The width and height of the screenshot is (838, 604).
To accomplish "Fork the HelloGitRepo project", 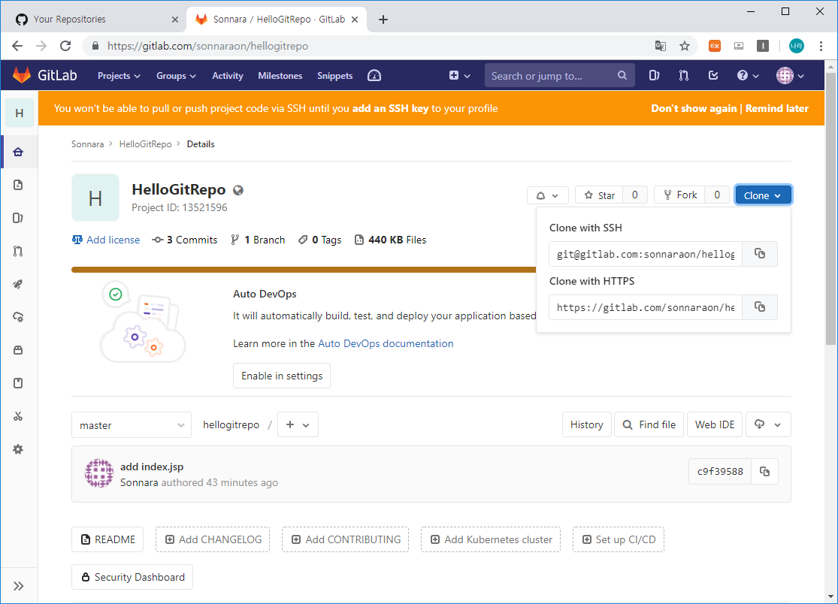I will [680, 195].
